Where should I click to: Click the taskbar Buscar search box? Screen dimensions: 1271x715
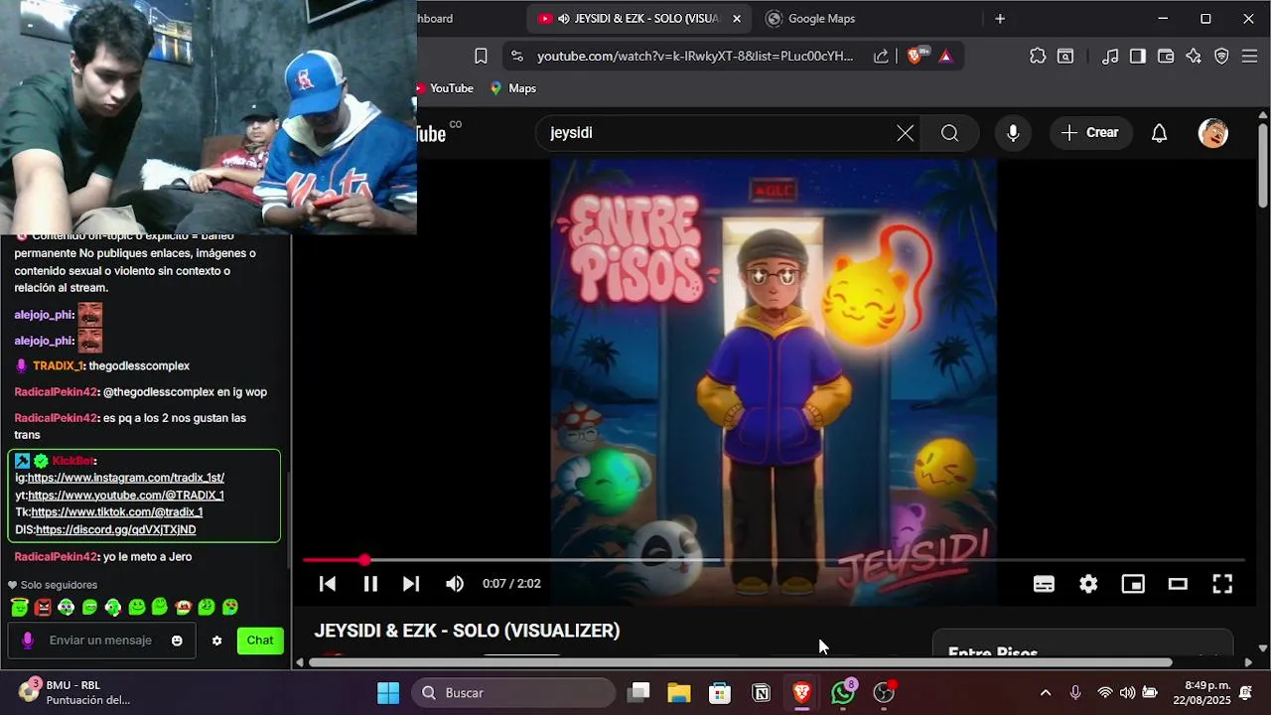[x=513, y=693]
